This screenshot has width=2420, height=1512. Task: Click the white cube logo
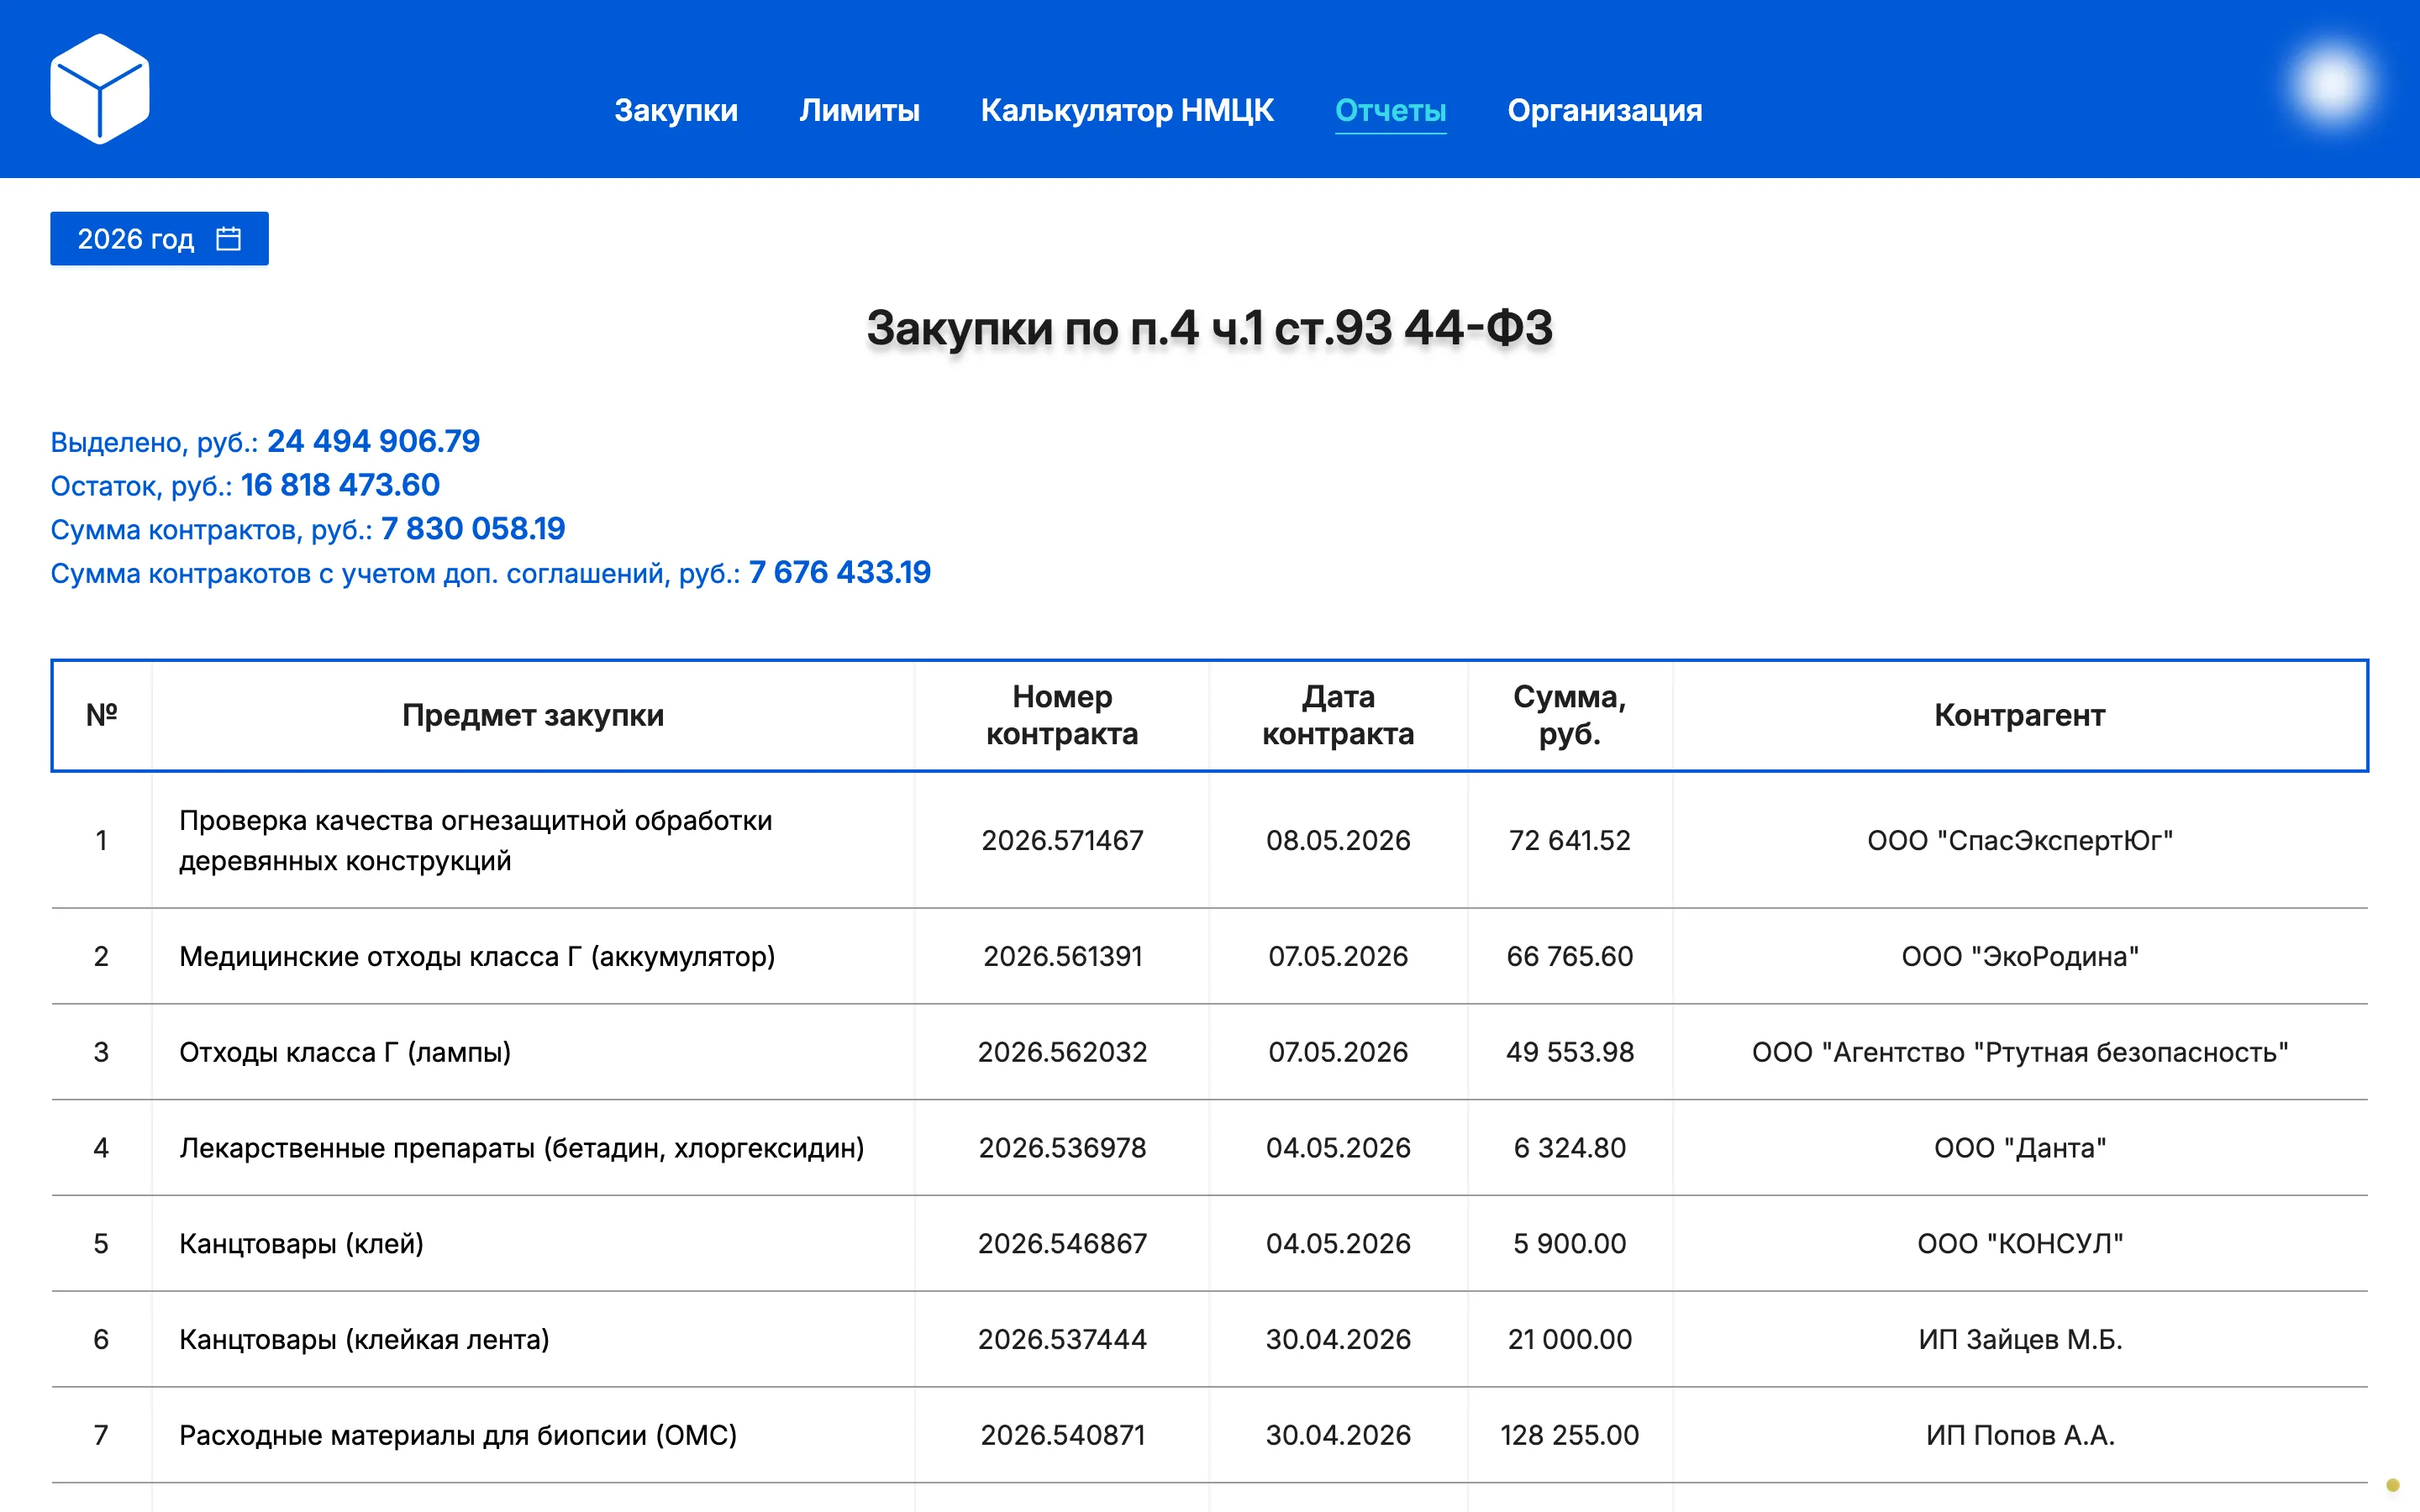click(x=100, y=89)
